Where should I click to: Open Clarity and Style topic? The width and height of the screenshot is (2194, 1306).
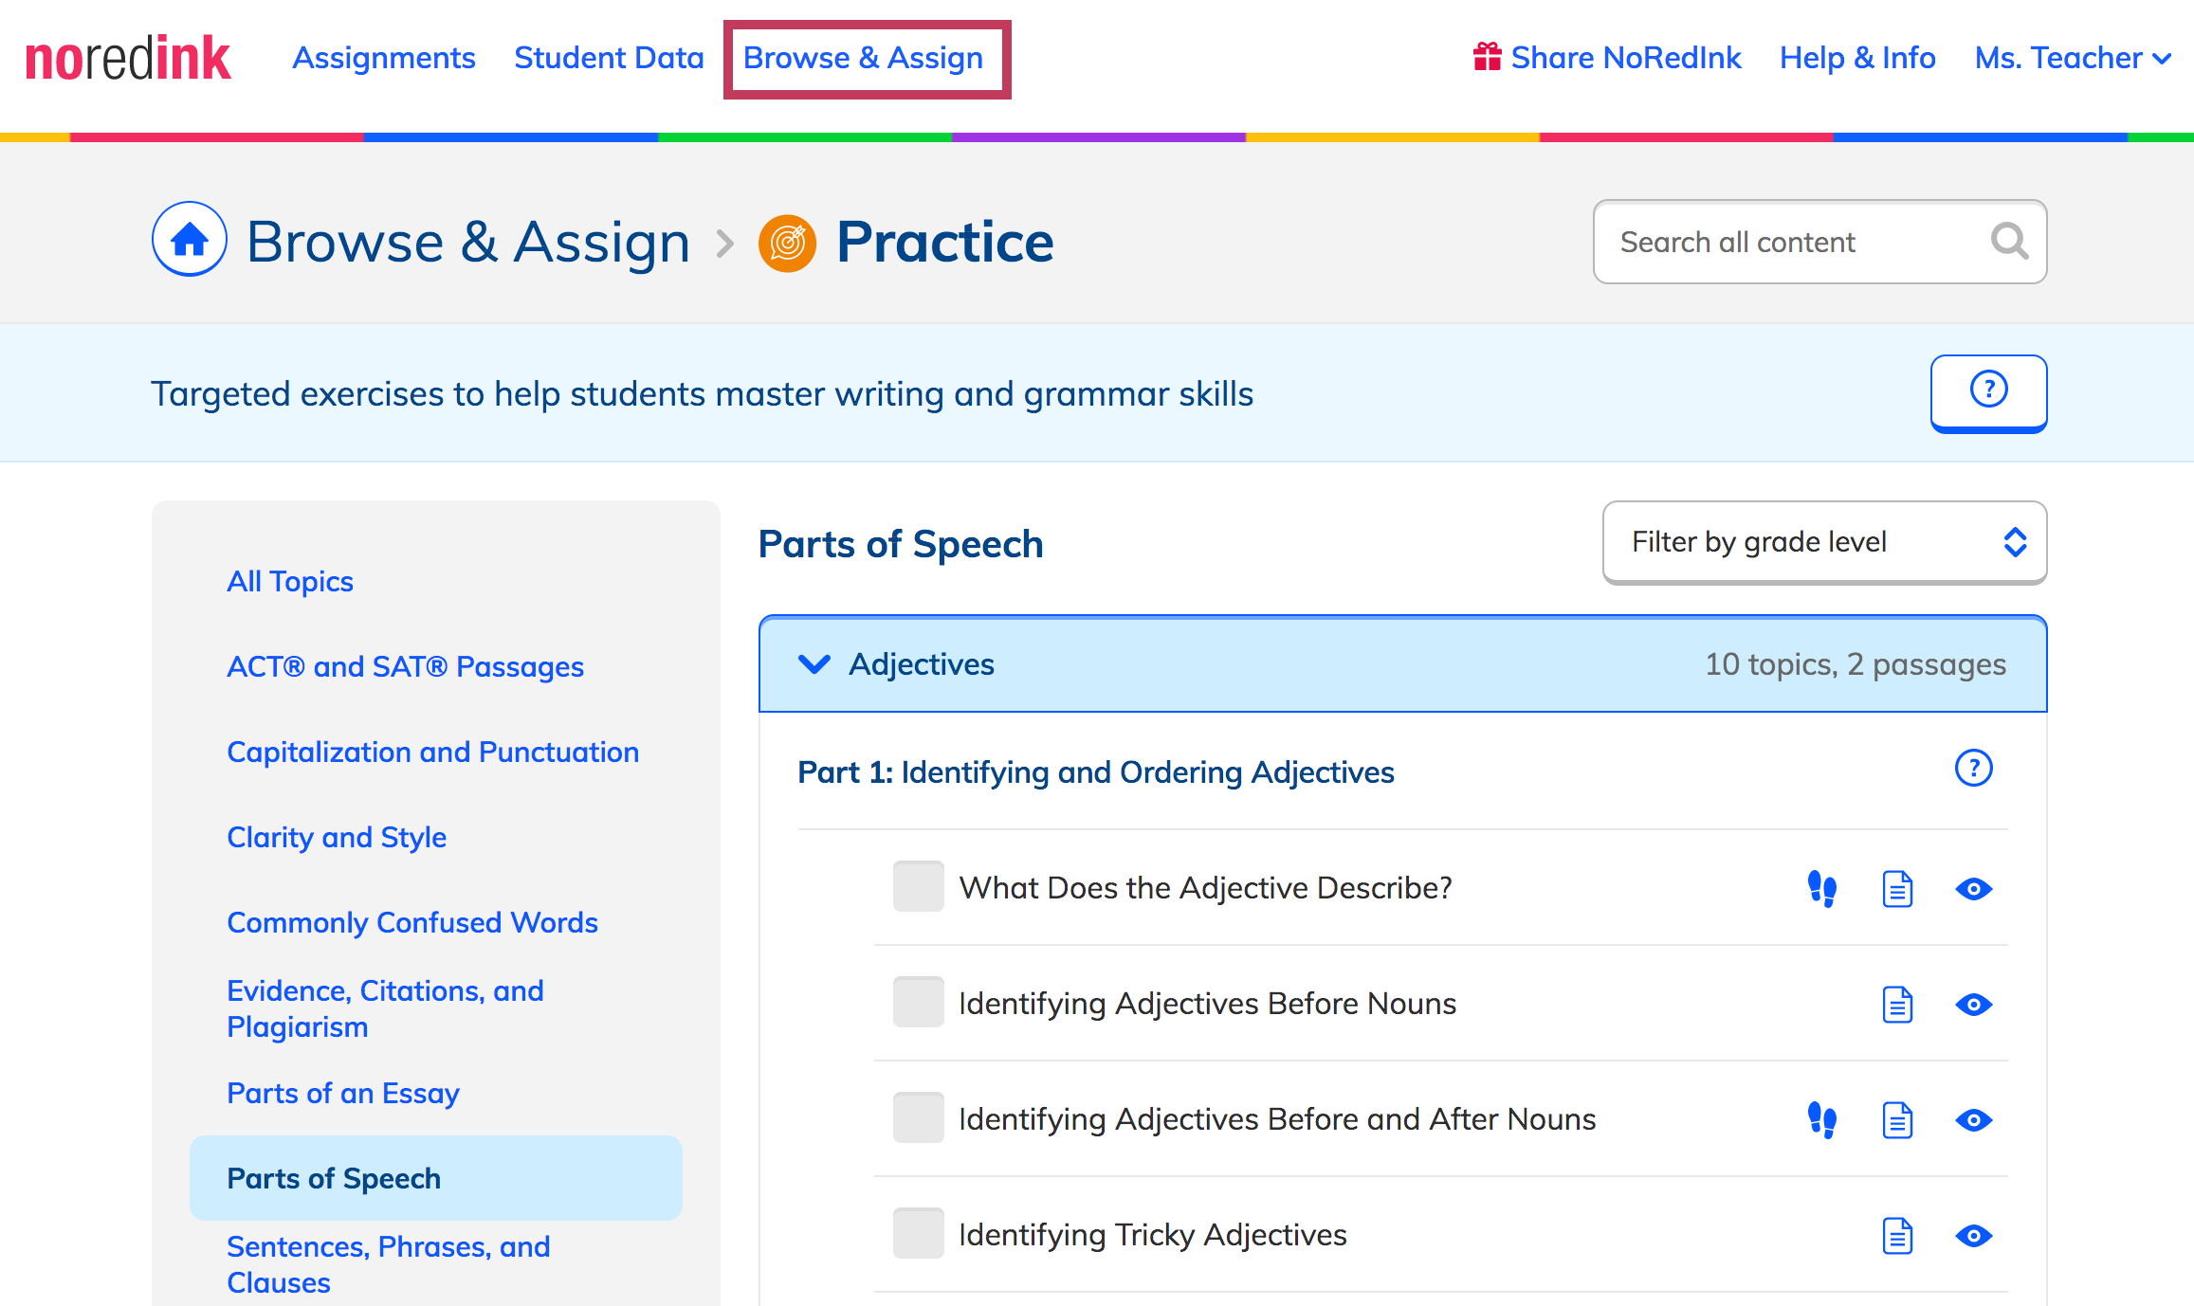[337, 837]
